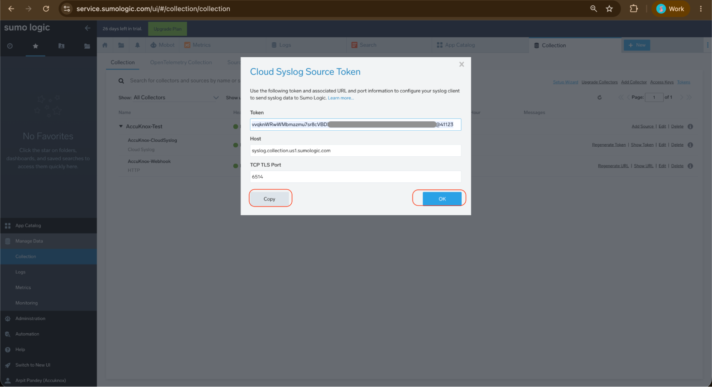Close the Cloud Syslog Source Token dialog
The image size is (712, 387).
click(462, 64)
